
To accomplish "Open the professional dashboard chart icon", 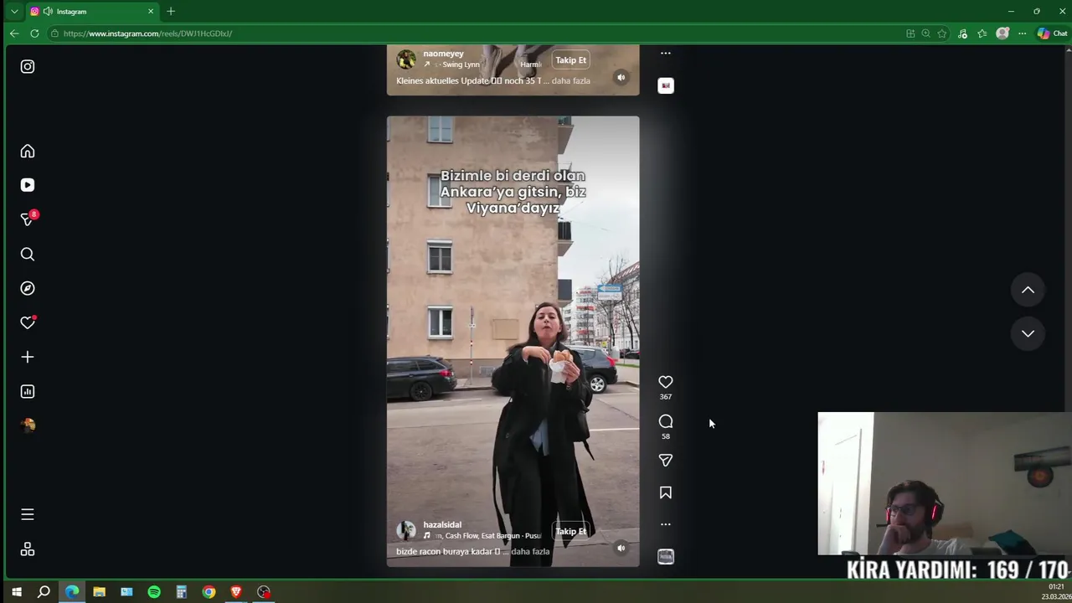I will click(28, 391).
